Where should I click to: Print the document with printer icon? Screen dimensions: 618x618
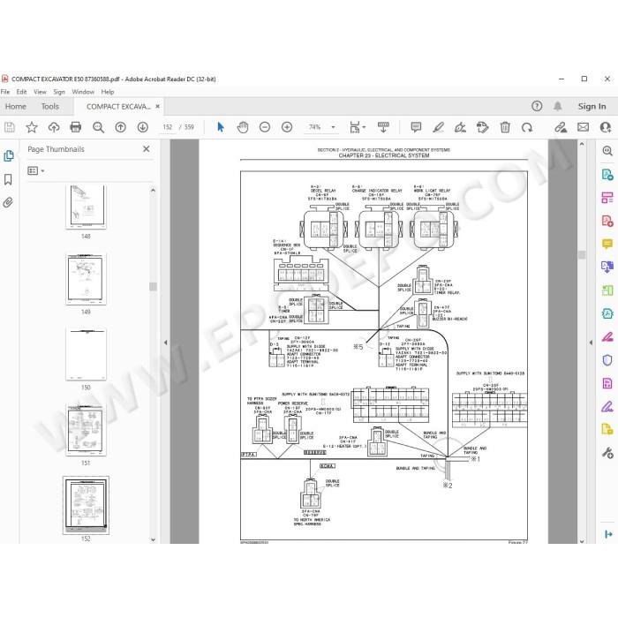coord(76,127)
